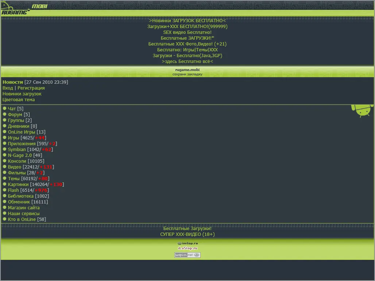The width and height of the screenshot is (375, 281).
Task: Go to Symbian downloads section
Action: (17, 150)
